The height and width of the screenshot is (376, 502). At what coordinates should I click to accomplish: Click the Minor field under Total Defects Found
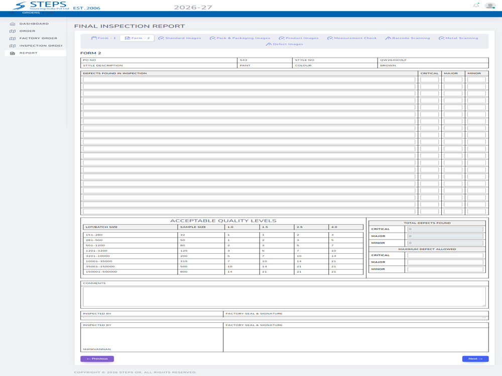445,243
